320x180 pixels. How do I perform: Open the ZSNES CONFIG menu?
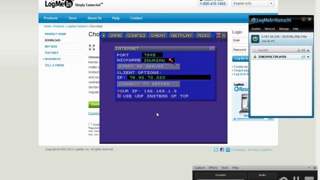[x=136, y=35]
